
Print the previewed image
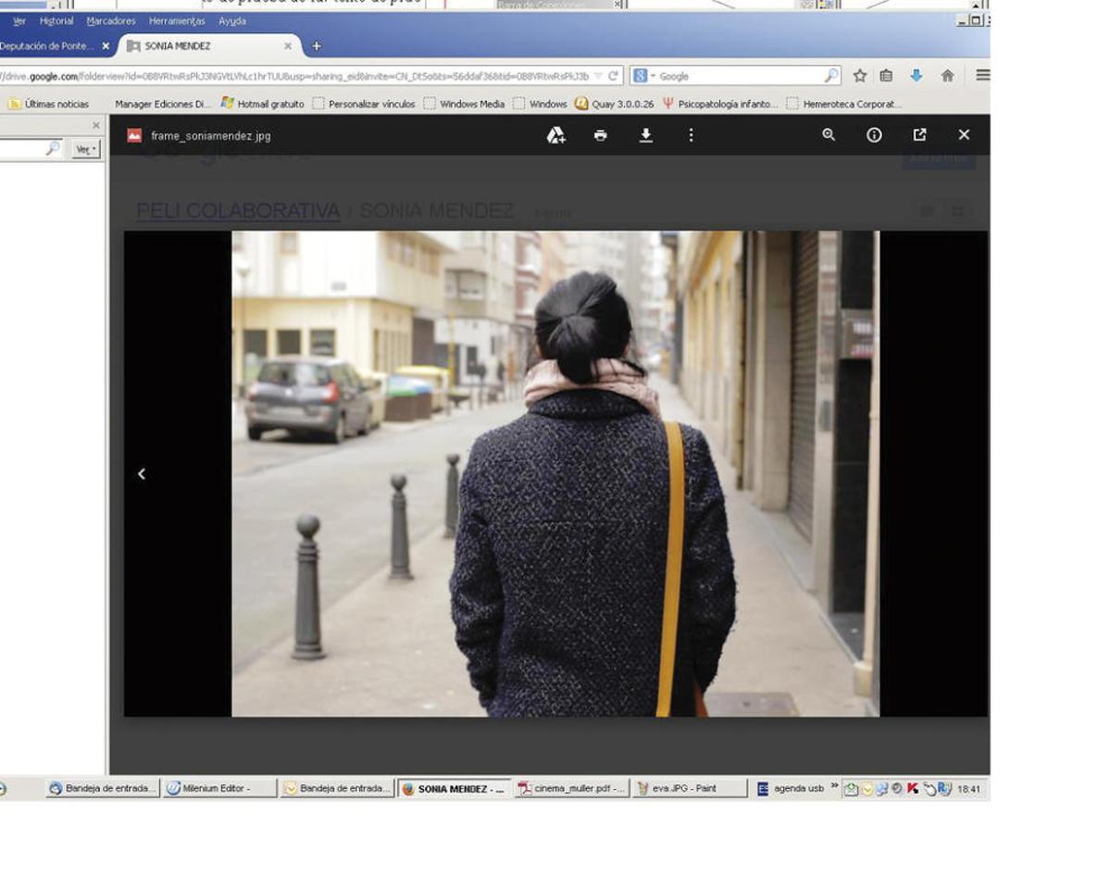point(601,135)
